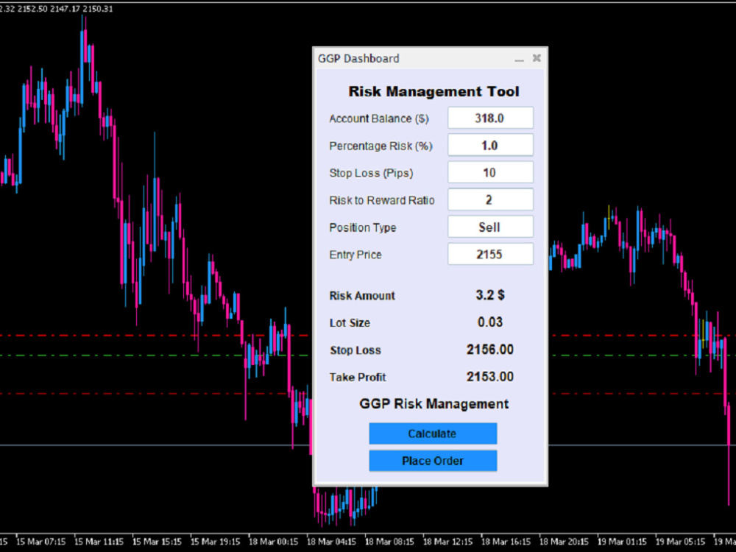The width and height of the screenshot is (736, 552).
Task: Edit the Account Balance field showing 318.0
Action: tap(490, 118)
